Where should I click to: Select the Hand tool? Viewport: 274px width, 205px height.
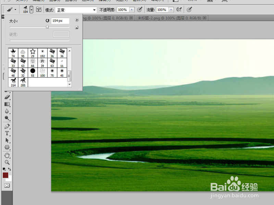click(x=7, y=155)
